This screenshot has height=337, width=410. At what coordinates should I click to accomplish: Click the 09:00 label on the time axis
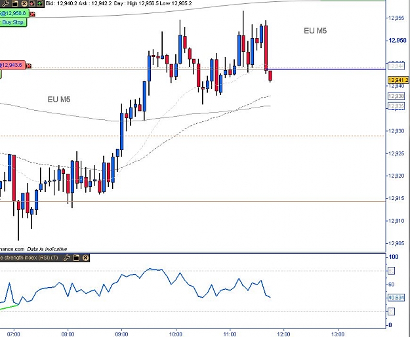pos(121,334)
